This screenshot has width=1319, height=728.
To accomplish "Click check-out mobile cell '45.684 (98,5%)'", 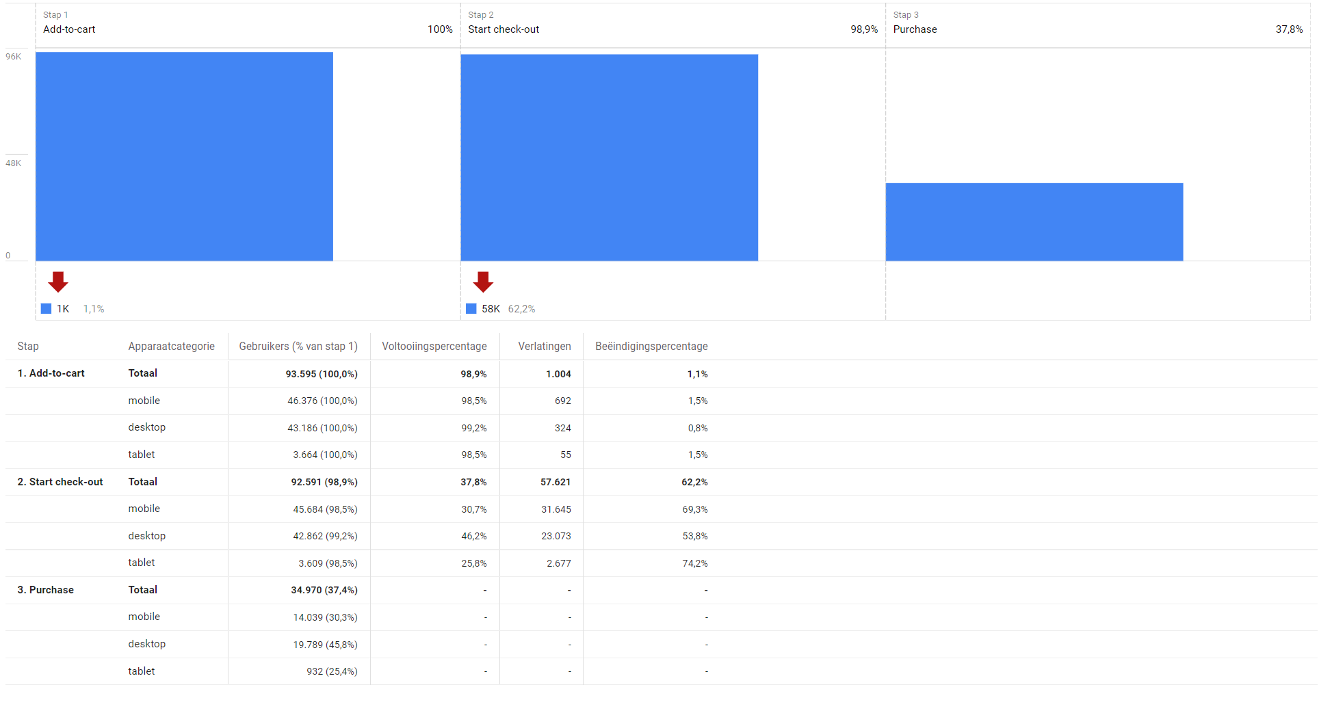I will click(325, 509).
